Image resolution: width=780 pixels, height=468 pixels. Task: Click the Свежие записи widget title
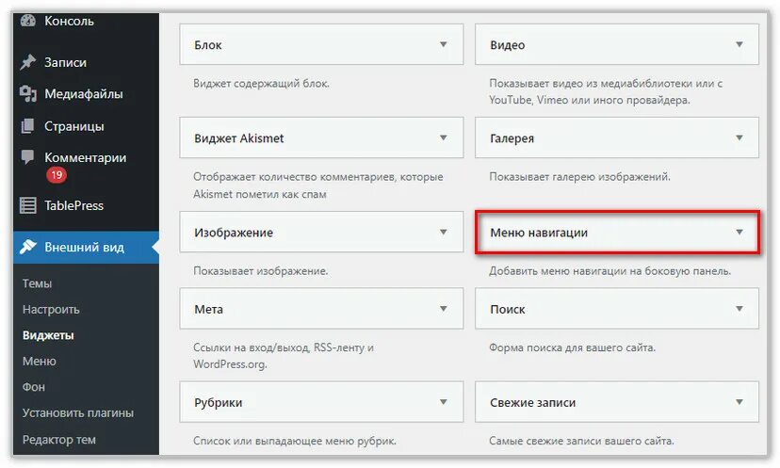click(532, 402)
